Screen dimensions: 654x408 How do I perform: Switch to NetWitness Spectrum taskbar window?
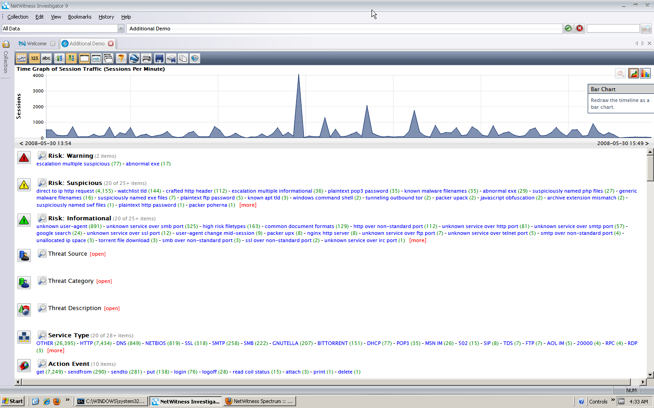pyautogui.click(x=259, y=401)
